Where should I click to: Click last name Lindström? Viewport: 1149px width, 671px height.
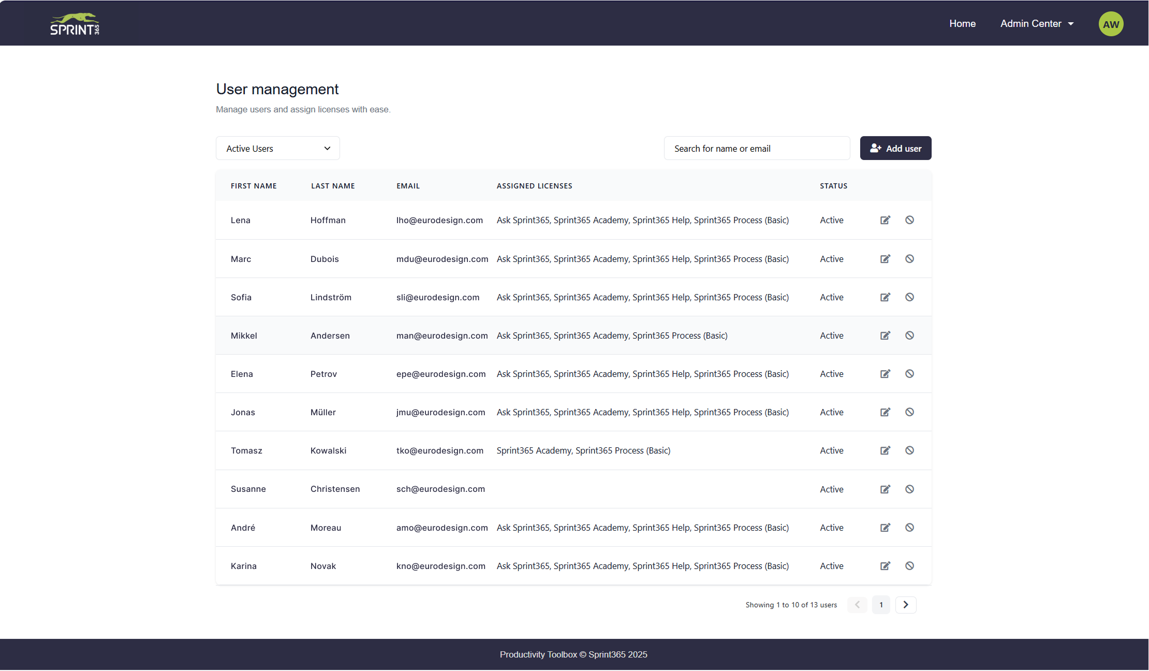[x=331, y=297]
